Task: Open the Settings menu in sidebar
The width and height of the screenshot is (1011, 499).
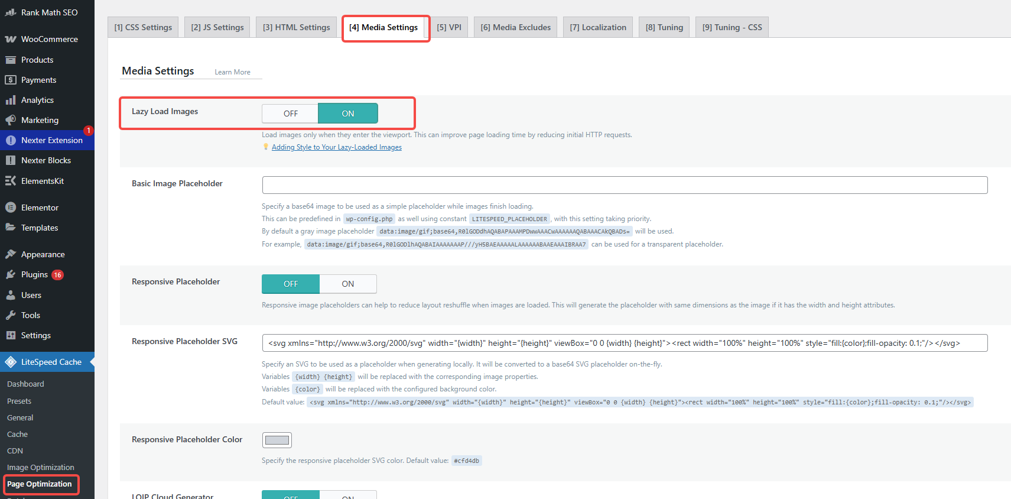Action: [x=35, y=335]
